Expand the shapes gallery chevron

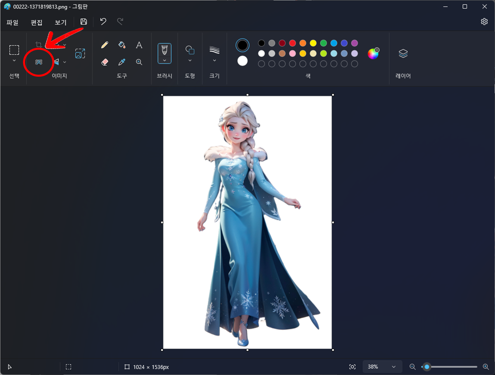point(190,61)
